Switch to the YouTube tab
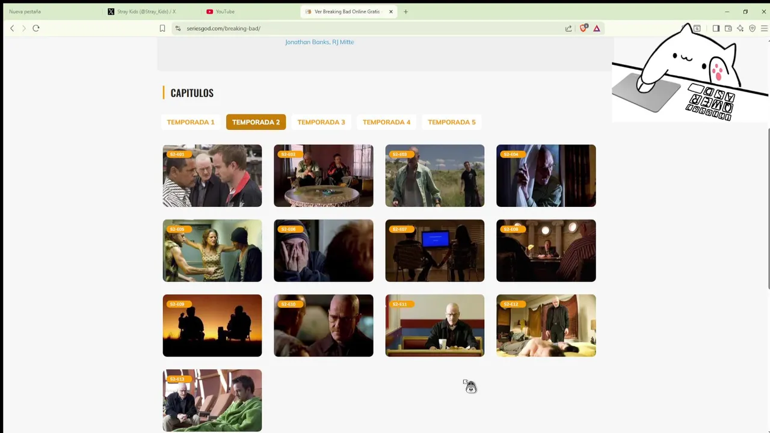This screenshot has height=433, width=770. (250, 11)
